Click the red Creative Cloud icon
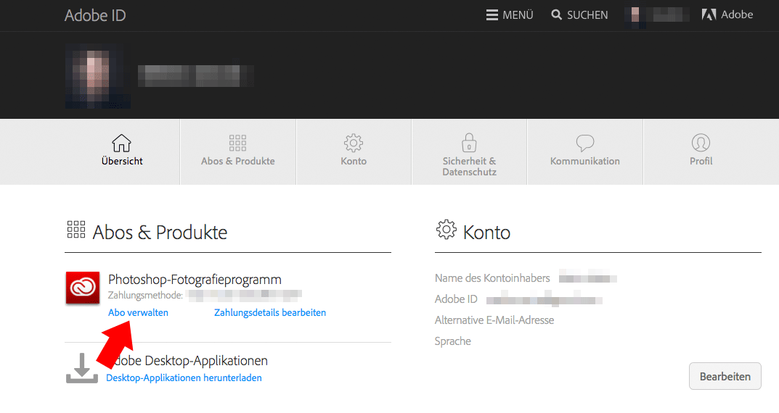Viewport: 779px width, 413px height. (x=83, y=288)
